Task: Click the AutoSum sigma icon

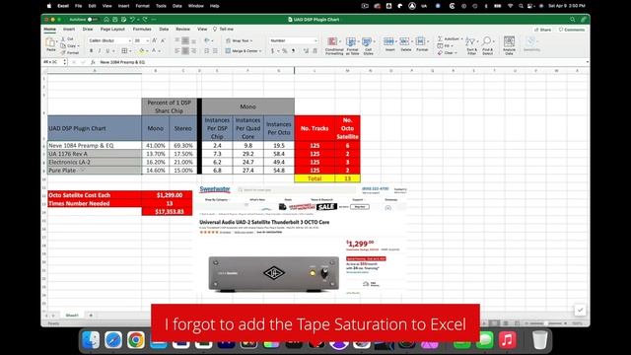Action: pos(440,38)
